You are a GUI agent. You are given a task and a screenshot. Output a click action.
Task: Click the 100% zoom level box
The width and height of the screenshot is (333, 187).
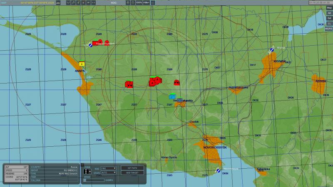(139, 2)
